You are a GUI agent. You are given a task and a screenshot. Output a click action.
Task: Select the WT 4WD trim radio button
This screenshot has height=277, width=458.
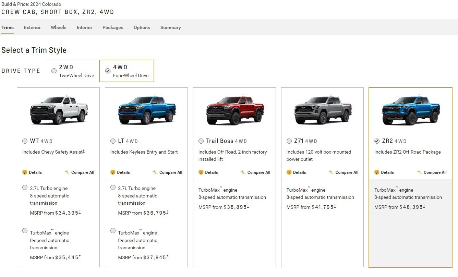pyautogui.click(x=25, y=141)
